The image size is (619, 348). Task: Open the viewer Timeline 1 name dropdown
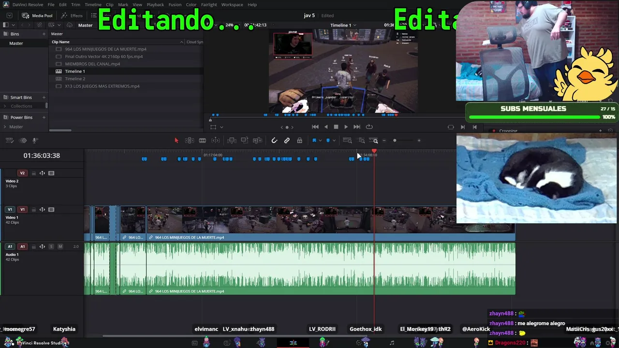pyautogui.click(x=343, y=25)
